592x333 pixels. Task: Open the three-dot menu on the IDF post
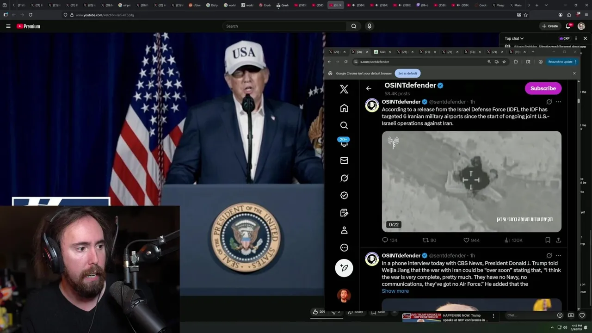[558, 102]
